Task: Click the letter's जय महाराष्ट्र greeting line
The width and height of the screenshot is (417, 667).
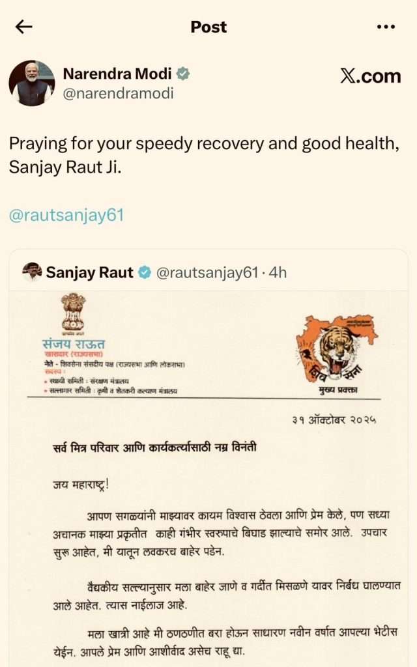Action: pos(81,485)
